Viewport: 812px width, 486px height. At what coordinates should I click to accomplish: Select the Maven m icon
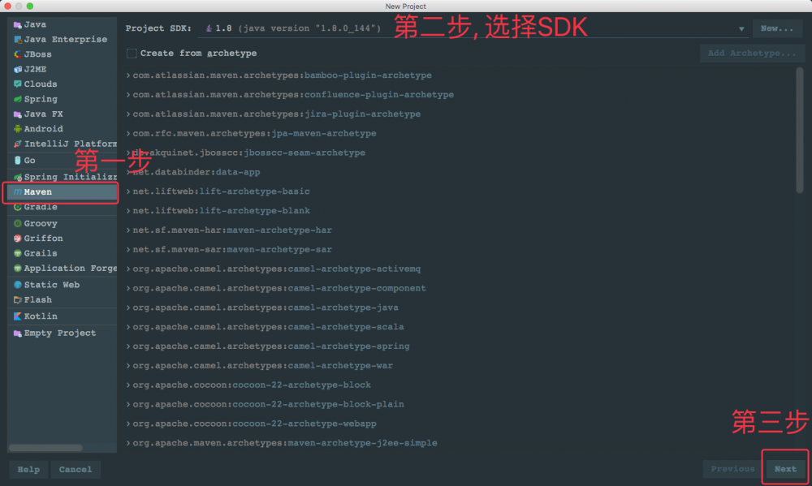tap(18, 192)
